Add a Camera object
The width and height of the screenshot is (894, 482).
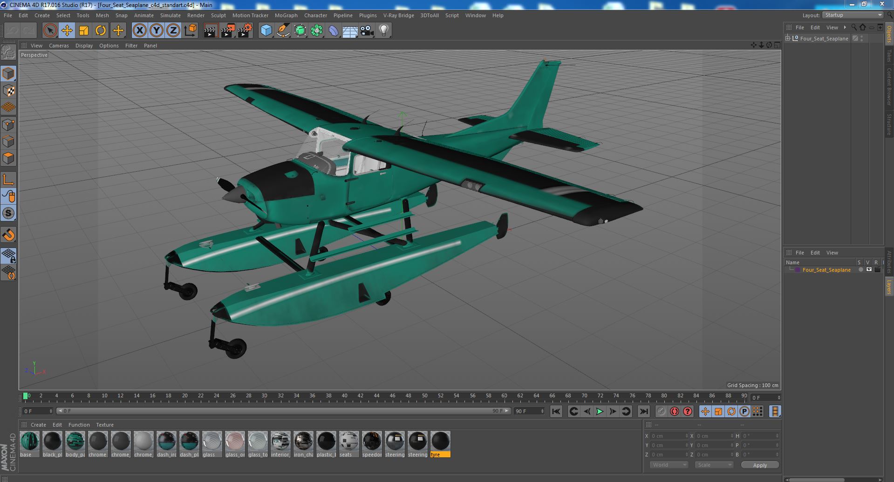pyautogui.click(x=367, y=31)
